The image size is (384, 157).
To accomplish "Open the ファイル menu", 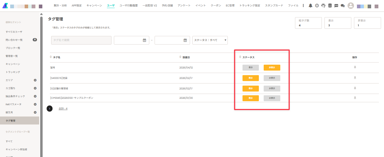I will (293, 6).
